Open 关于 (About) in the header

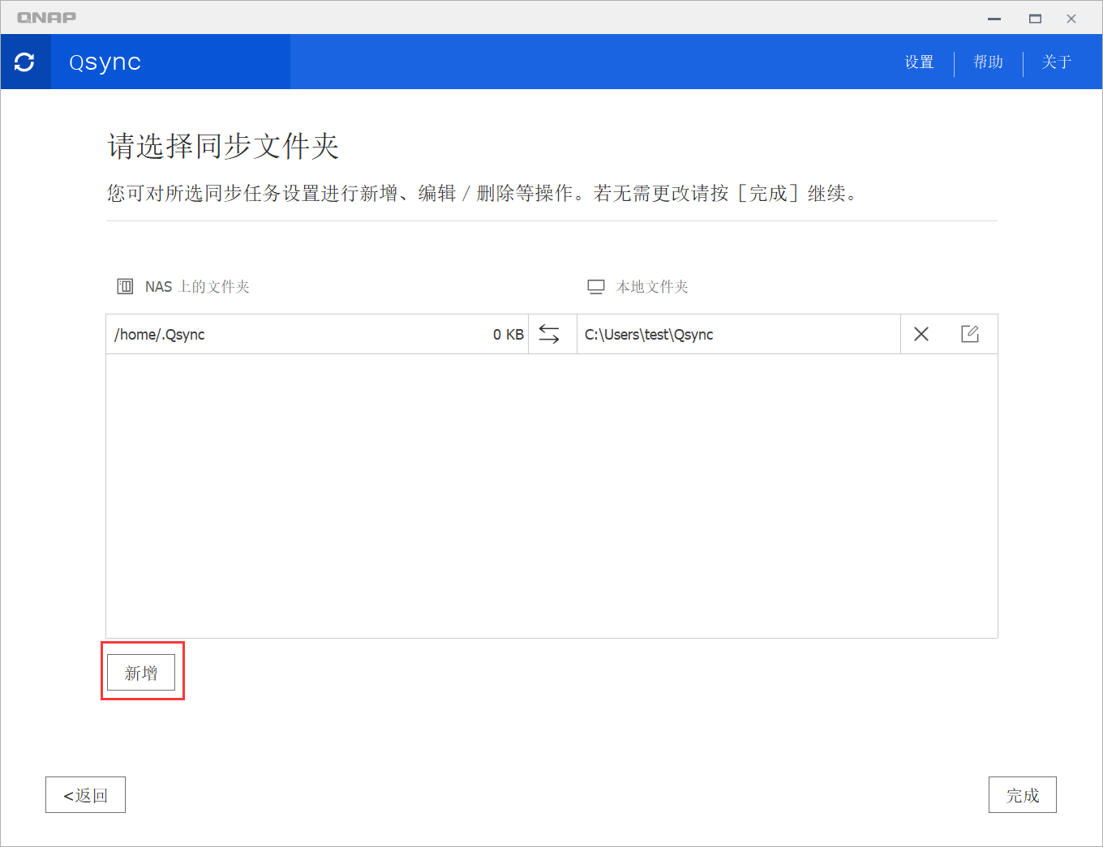1057,62
